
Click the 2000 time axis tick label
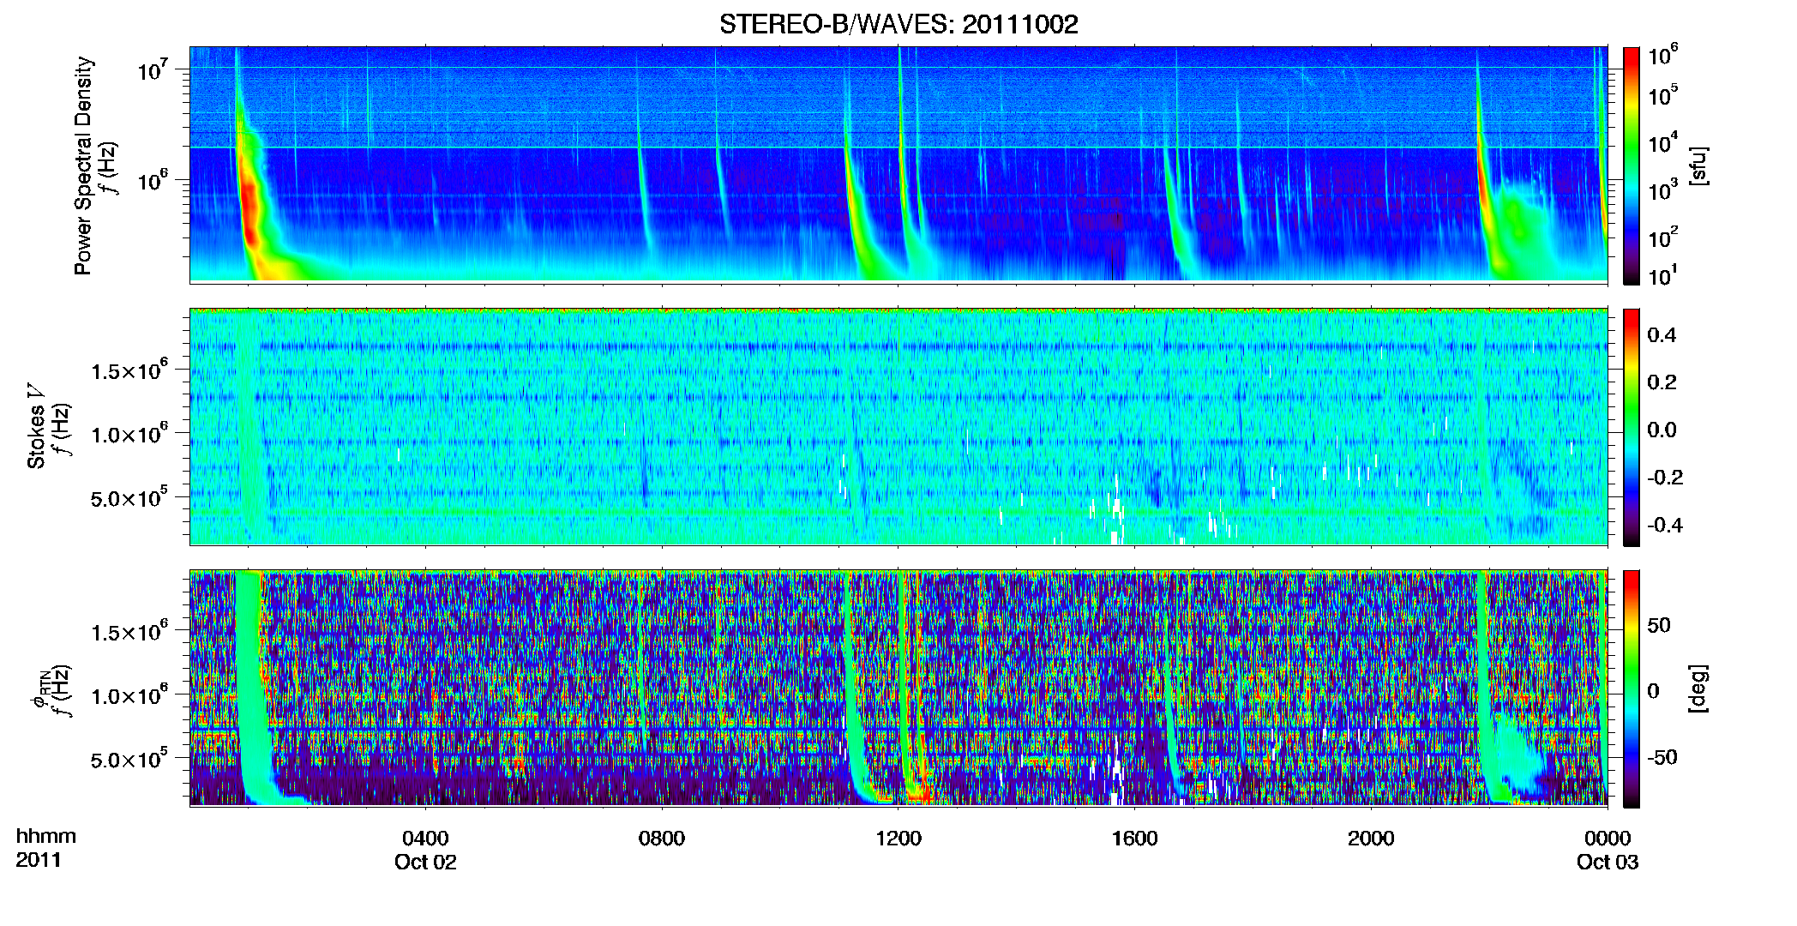coord(1371,838)
